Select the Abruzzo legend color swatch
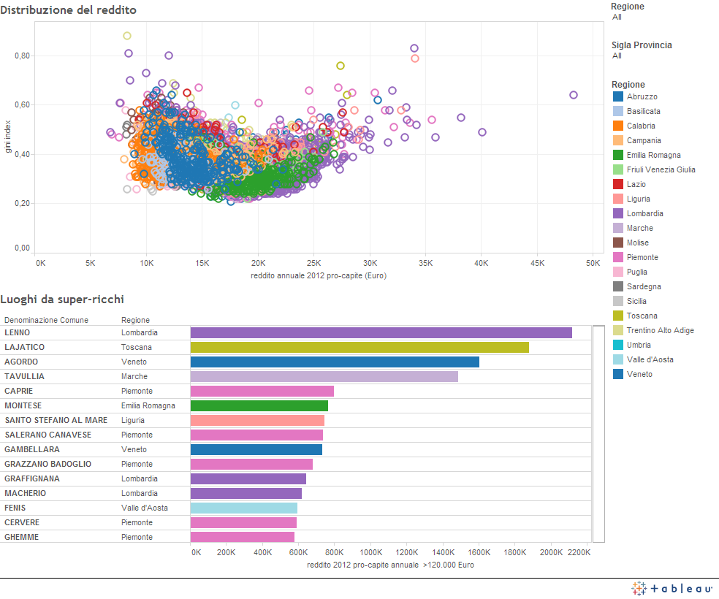The width and height of the screenshot is (719, 599). (x=617, y=96)
